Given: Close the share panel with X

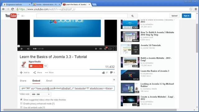Looking at the screenshot, I should click(x=114, y=80).
